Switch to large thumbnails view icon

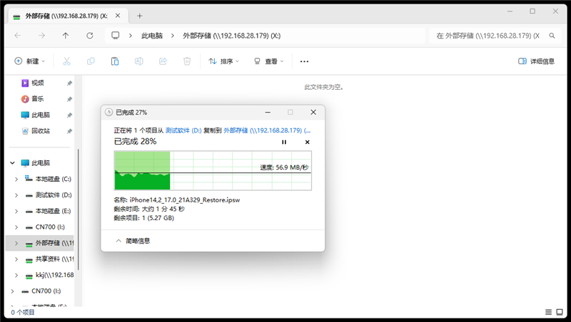560,312
